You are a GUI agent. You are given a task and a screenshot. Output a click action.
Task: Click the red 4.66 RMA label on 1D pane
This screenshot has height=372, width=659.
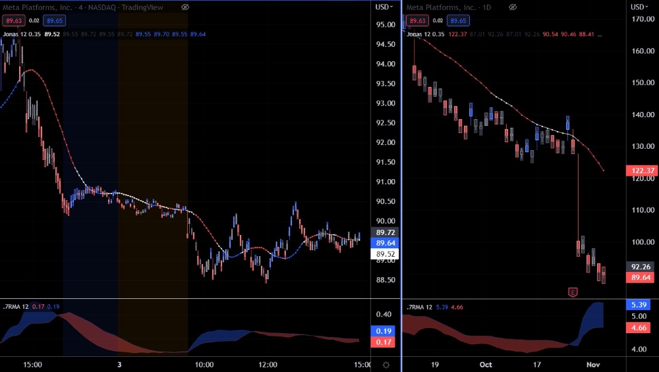pos(639,327)
